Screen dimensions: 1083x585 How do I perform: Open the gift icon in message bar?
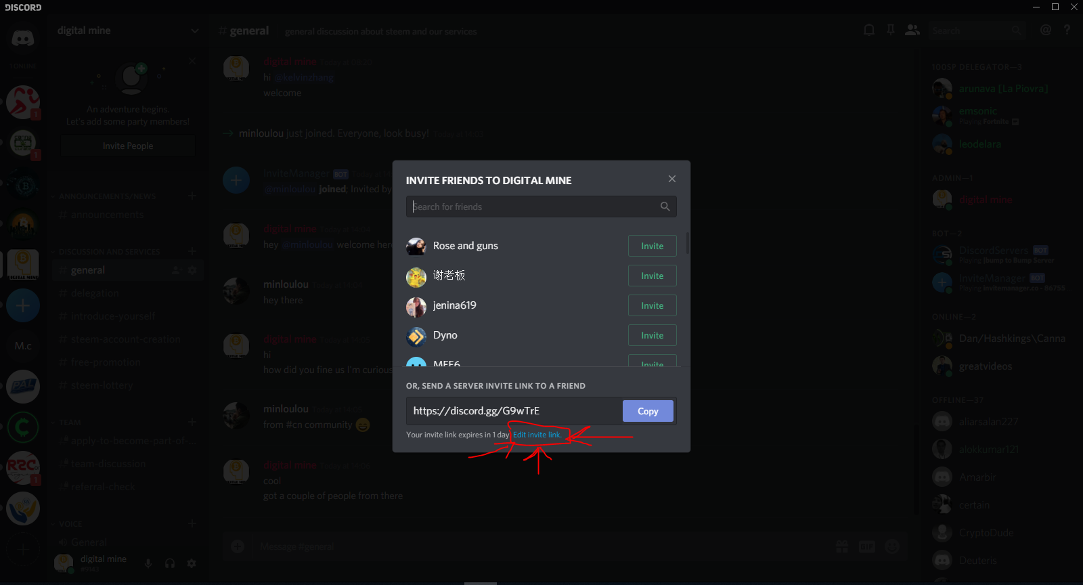point(842,546)
